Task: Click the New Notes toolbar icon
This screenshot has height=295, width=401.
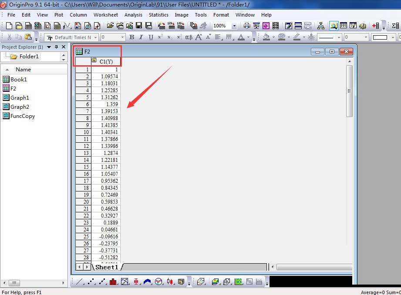Action: (x=88, y=26)
